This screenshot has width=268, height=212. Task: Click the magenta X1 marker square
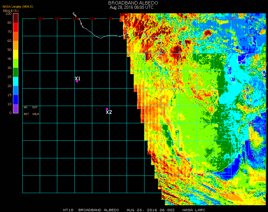77,81
